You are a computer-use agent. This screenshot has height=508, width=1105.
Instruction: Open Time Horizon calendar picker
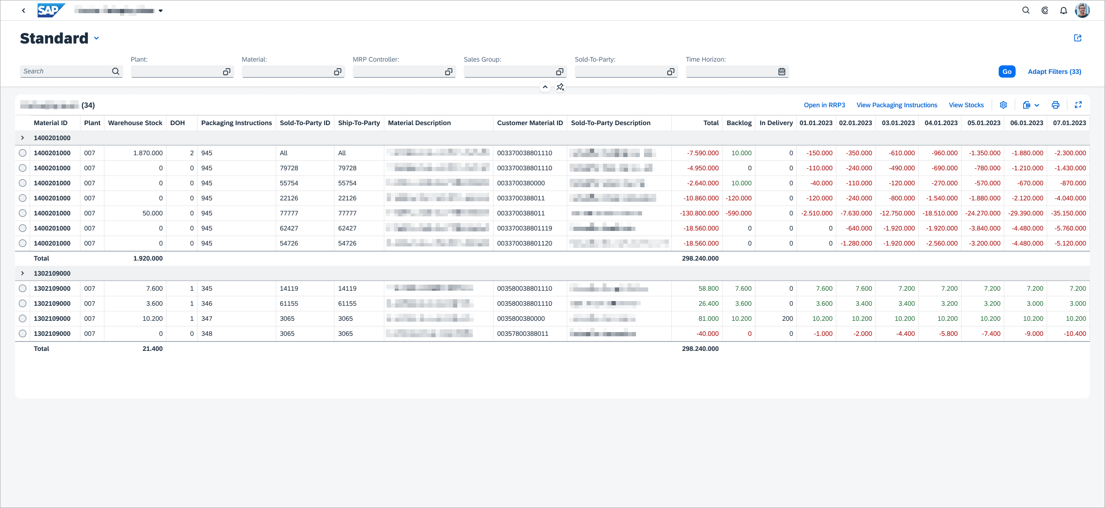(x=782, y=71)
